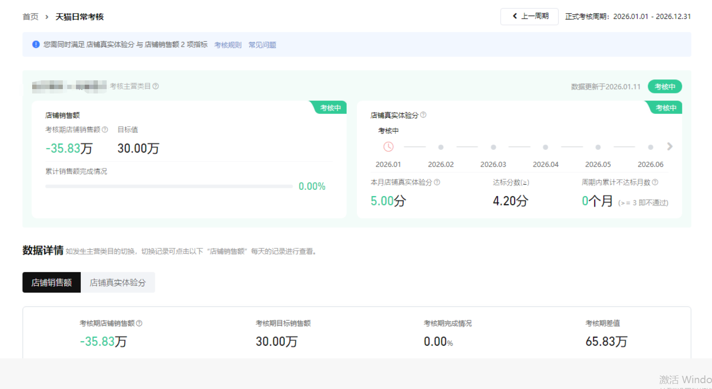Click help icon beside 周期内累计不达标月数
The height and width of the screenshot is (389, 712).
pos(655,182)
